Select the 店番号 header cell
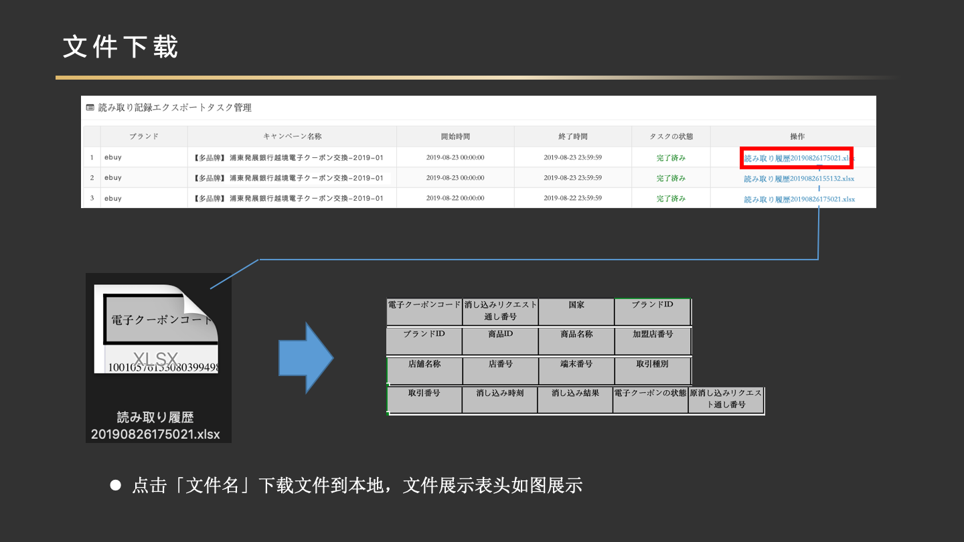This screenshot has height=542, width=964. (x=500, y=371)
